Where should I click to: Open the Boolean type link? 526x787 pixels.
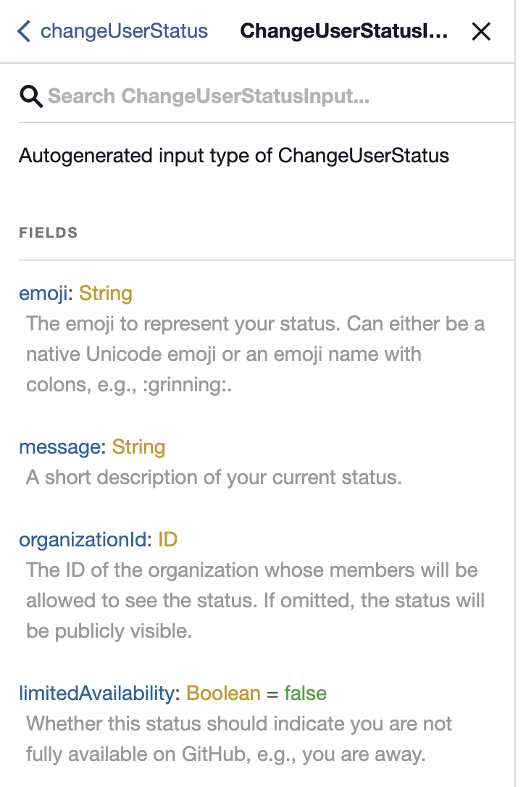pos(223,694)
